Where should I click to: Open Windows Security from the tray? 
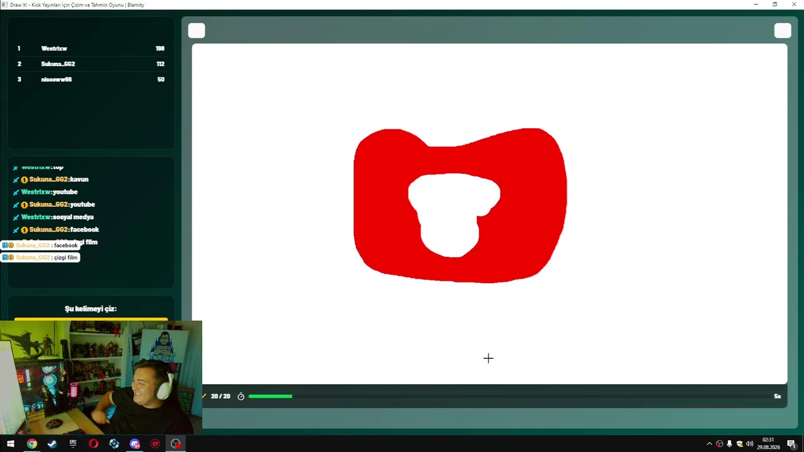click(x=739, y=444)
